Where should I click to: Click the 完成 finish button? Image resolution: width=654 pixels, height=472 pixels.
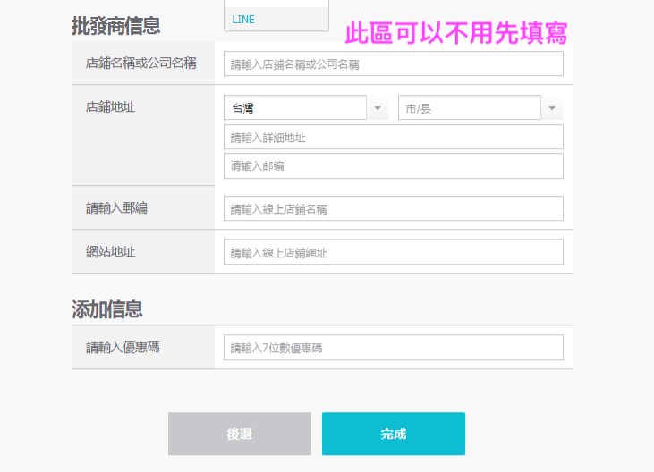coord(394,434)
